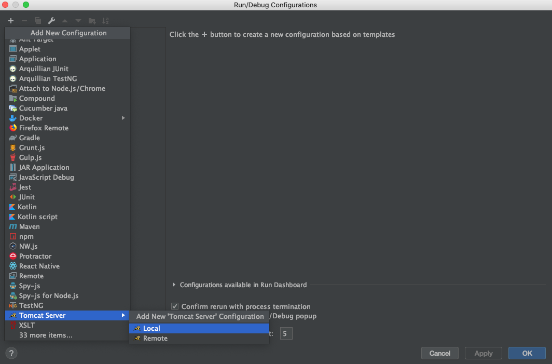The image size is (552, 364).
Task: Expand Configurations available in Run Dashboard
Action: pyautogui.click(x=174, y=285)
